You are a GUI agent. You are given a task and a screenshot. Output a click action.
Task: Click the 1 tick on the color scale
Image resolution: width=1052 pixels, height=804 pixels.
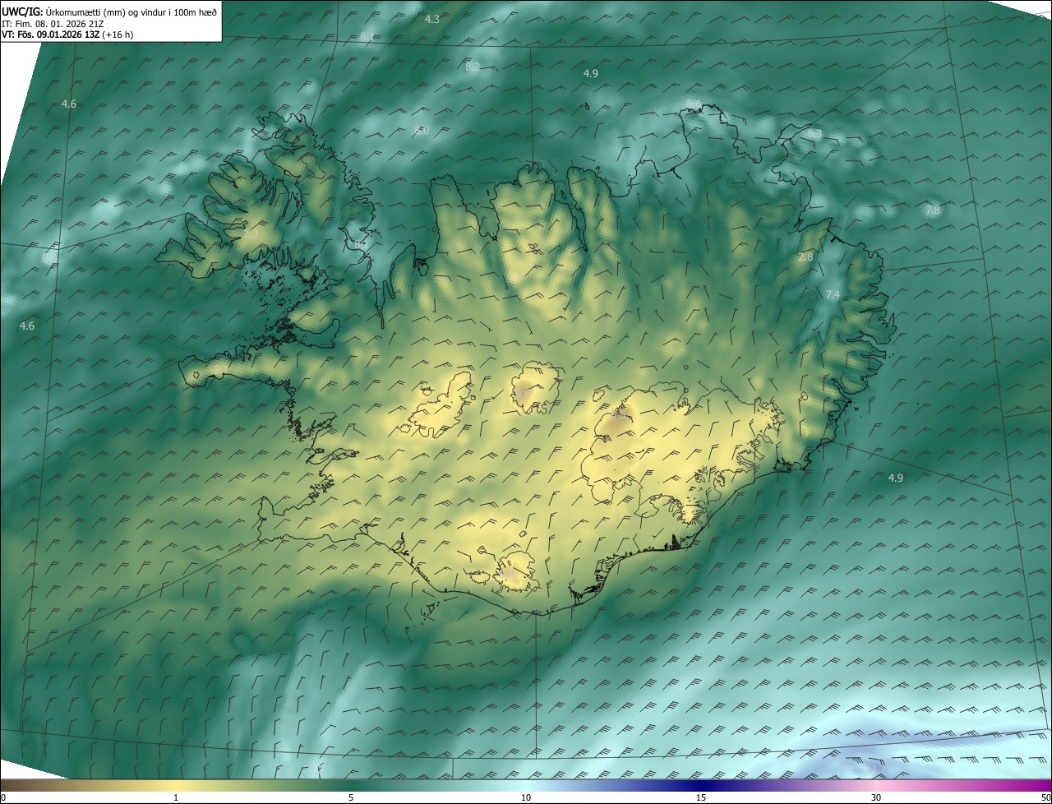[176, 797]
